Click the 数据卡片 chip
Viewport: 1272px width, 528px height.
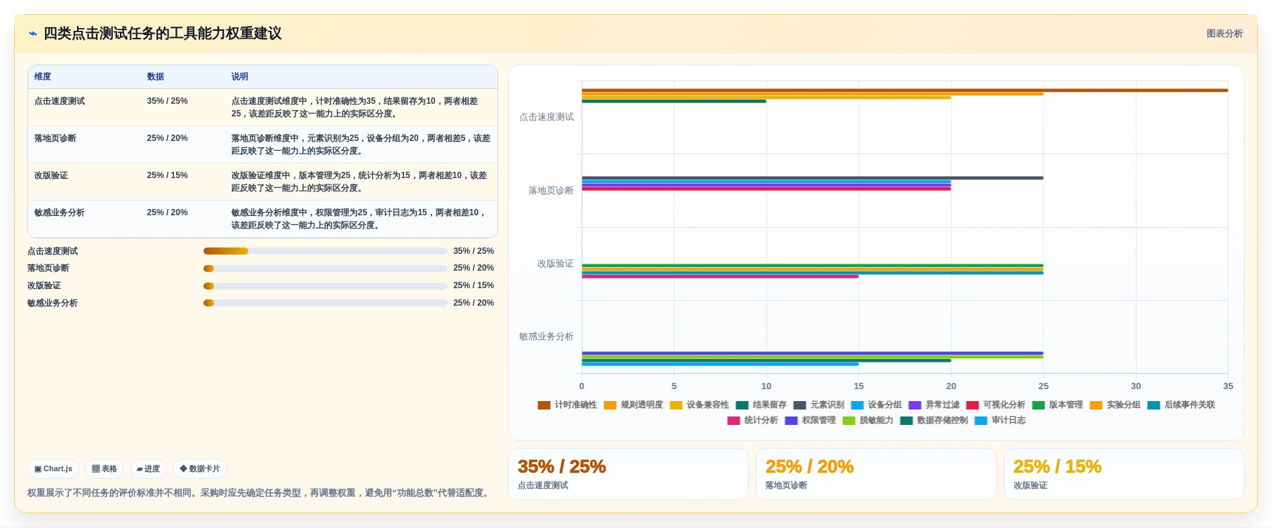(200, 468)
